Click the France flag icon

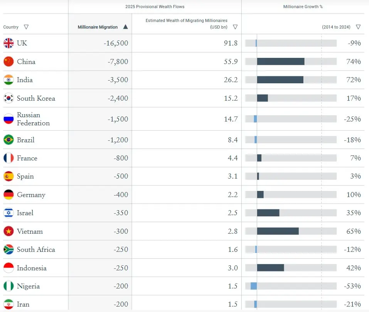pos(8,158)
